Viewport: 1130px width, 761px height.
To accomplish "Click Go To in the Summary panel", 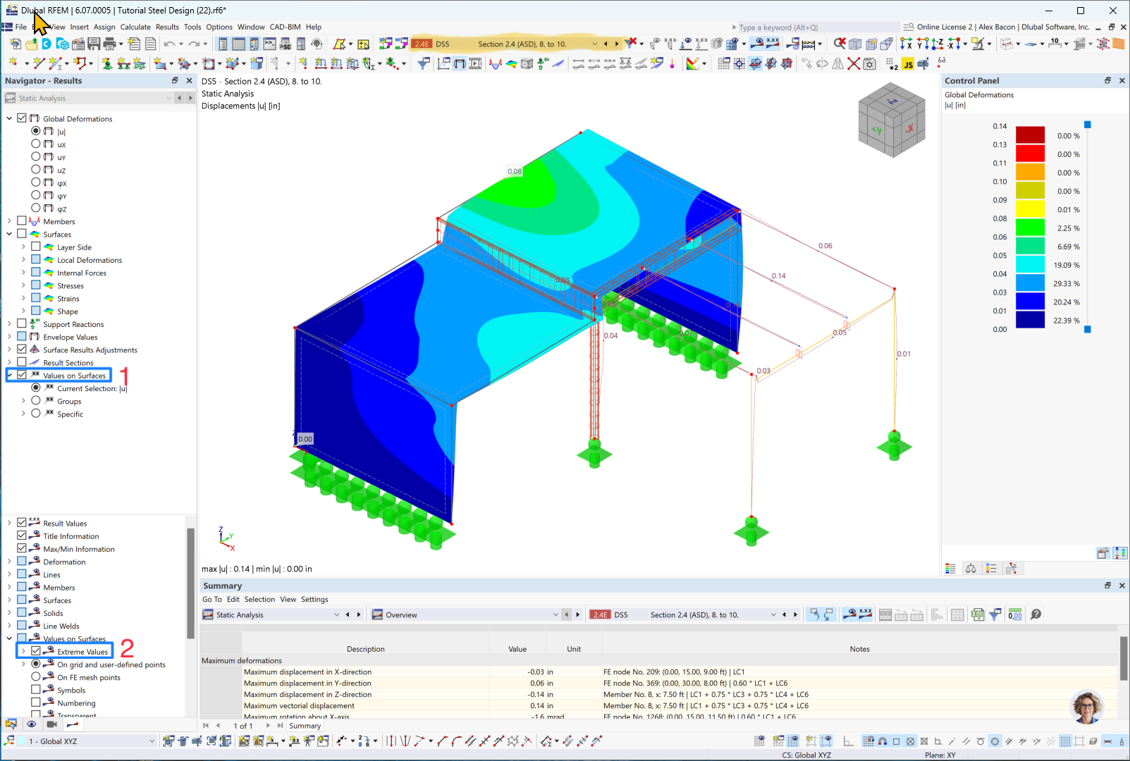I will (211, 599).
